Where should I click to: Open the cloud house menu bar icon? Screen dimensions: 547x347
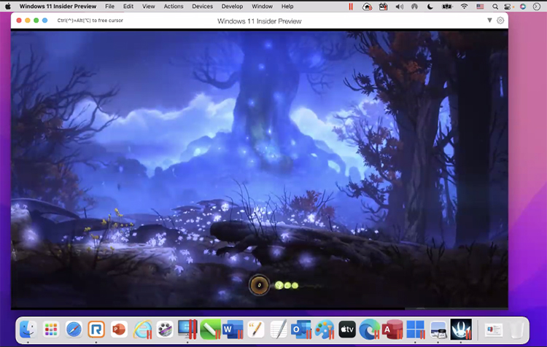click(x=367, y=7)
